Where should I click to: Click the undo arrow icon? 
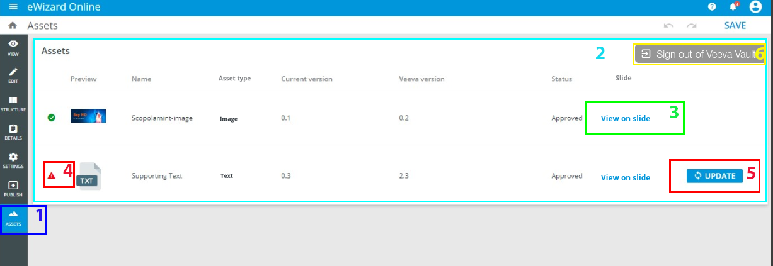(x=668, y=26)
